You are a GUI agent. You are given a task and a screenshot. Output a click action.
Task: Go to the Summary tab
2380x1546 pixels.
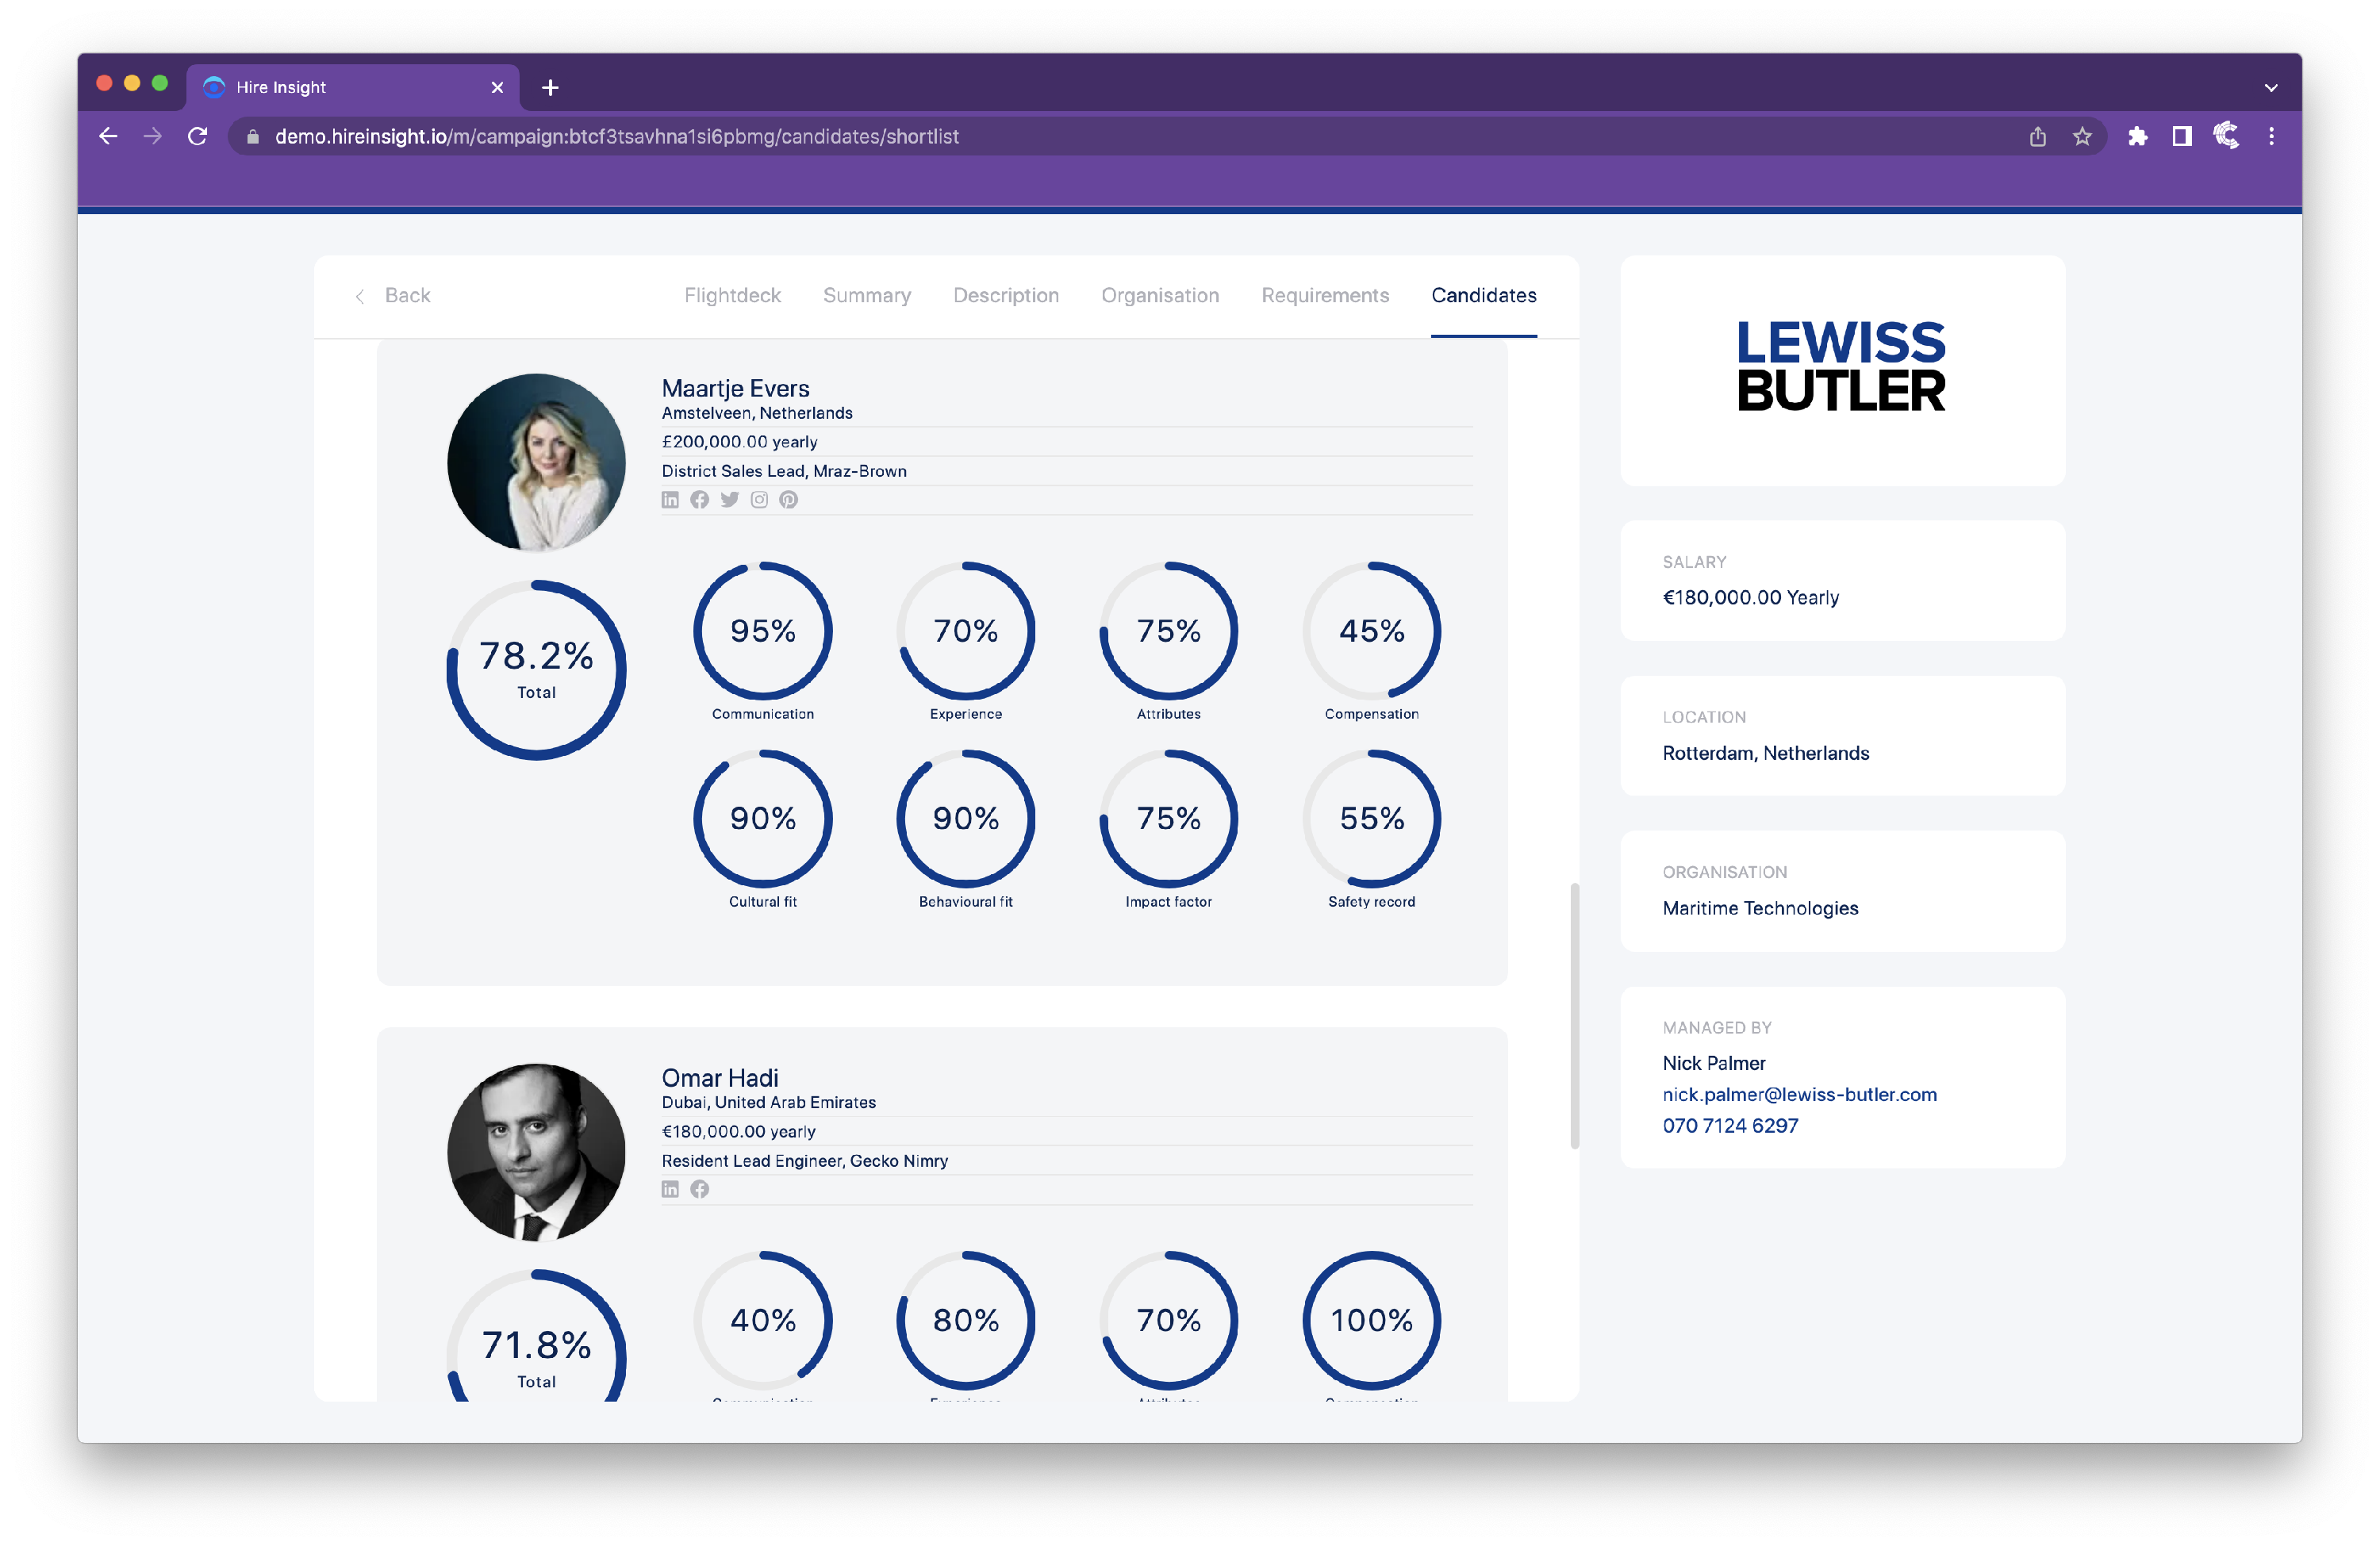click(x=866, y=296)
